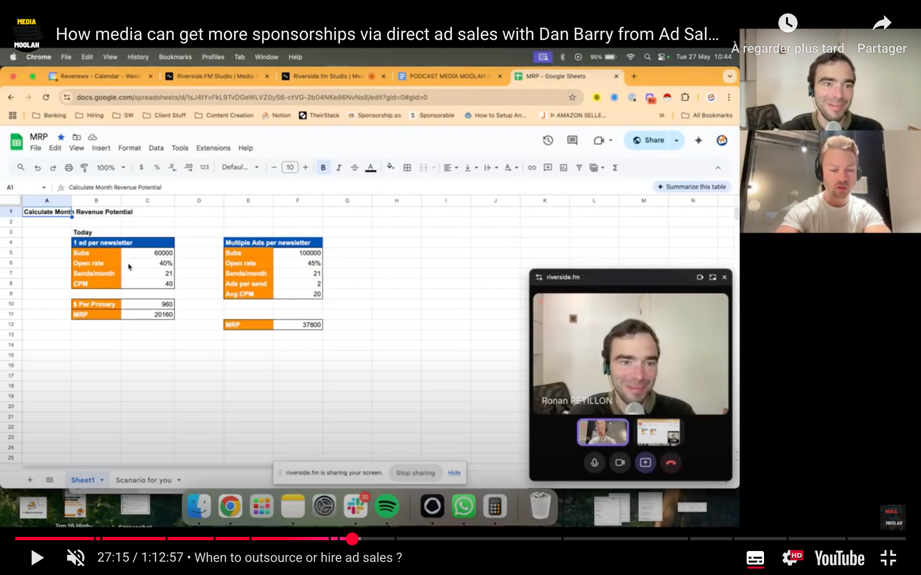Viewport: 921px width, 575px height.
Task: Open vertical align dropdown
Action: click(471, 168)
